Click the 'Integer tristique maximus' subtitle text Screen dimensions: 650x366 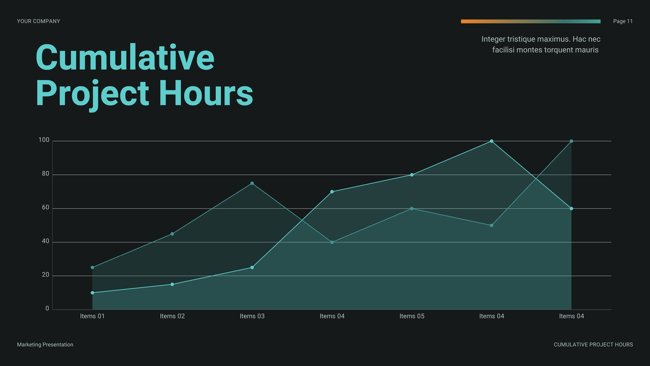(541, 44)
